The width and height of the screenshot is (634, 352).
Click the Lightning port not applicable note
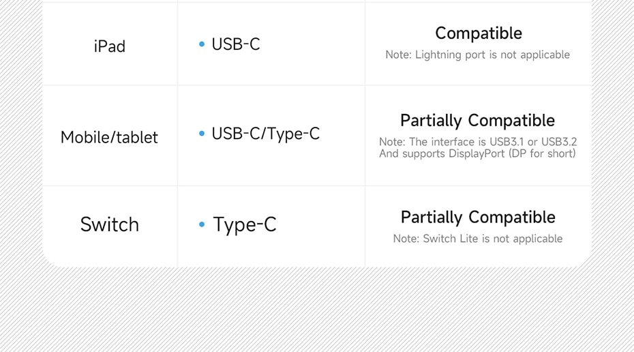[477, 55]
